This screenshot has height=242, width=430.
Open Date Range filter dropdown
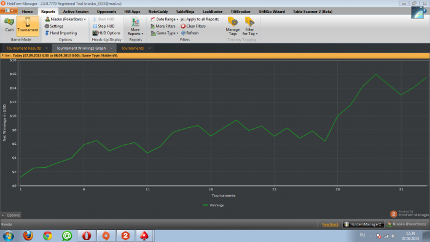pos(164,19)
